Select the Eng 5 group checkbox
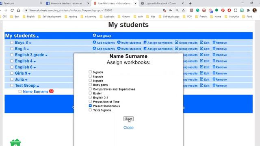 coord(12,49)
